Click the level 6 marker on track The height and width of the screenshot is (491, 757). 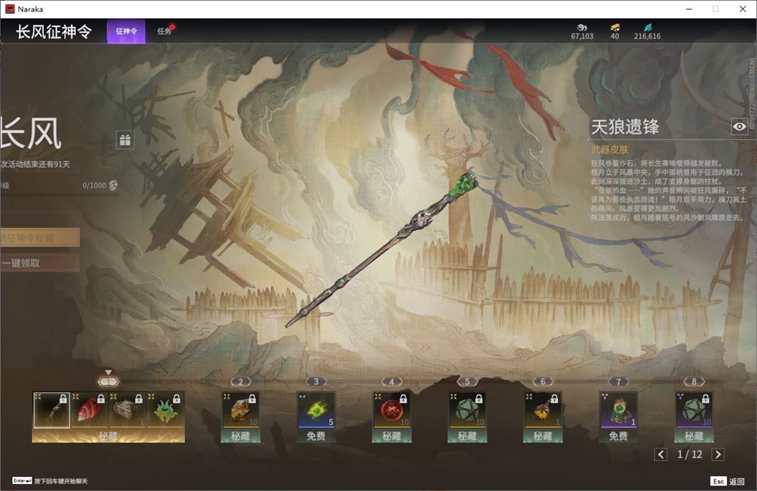tap(543, 381)
